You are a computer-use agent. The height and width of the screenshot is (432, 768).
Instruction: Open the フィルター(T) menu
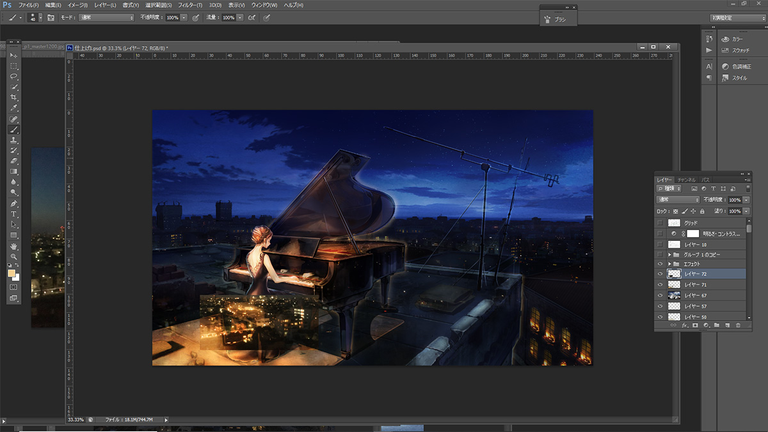tap(189, 5)
